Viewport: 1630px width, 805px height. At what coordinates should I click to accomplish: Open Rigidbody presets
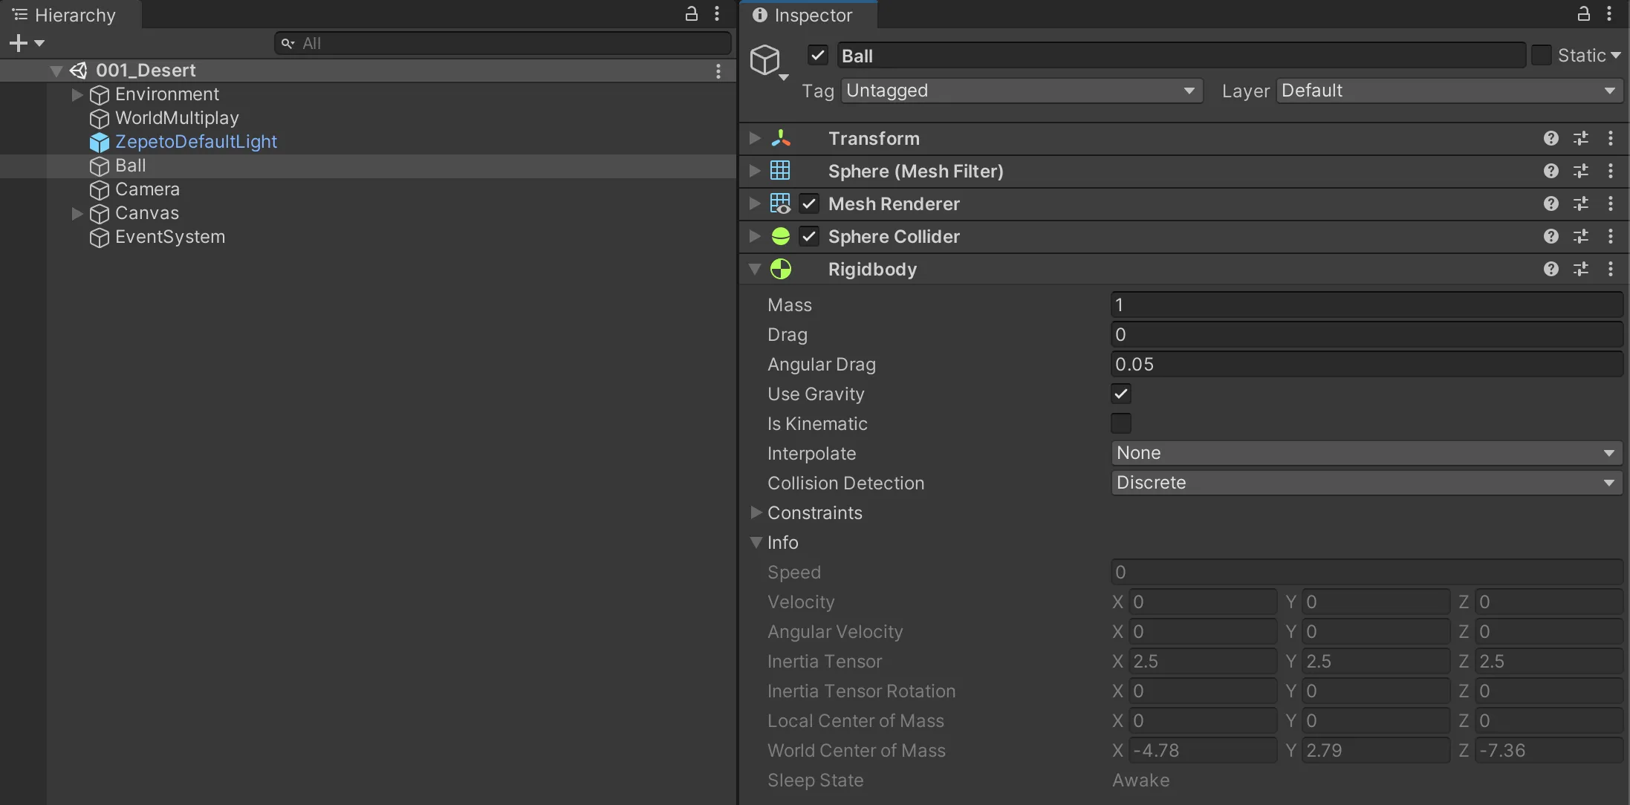click(1580, 269)
